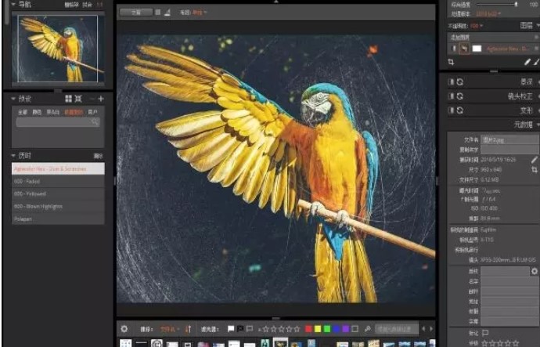Reset the 镜头校正 panel with circular arrow
The image size is (540, 347).
(x=459, y=96)
